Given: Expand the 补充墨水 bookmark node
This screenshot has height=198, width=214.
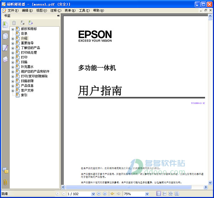Looking at the screenshot, I should click(13, 67).
